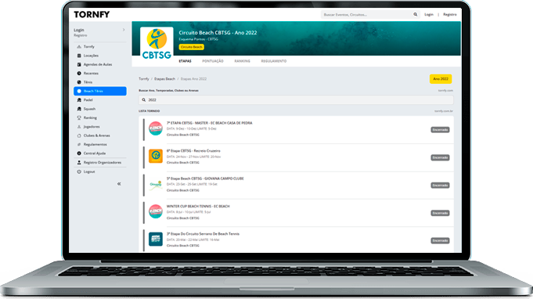Switch to the Pontuação tab

pos(213,61)
